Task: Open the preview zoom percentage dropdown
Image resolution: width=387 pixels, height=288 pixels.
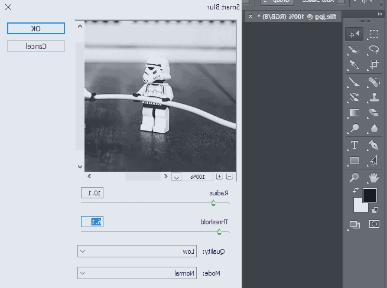Action: (176, 176)
